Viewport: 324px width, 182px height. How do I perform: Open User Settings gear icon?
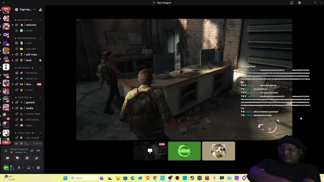pos(38,168)
